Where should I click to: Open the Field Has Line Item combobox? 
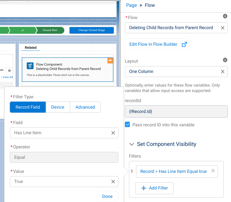coord(64,133)
